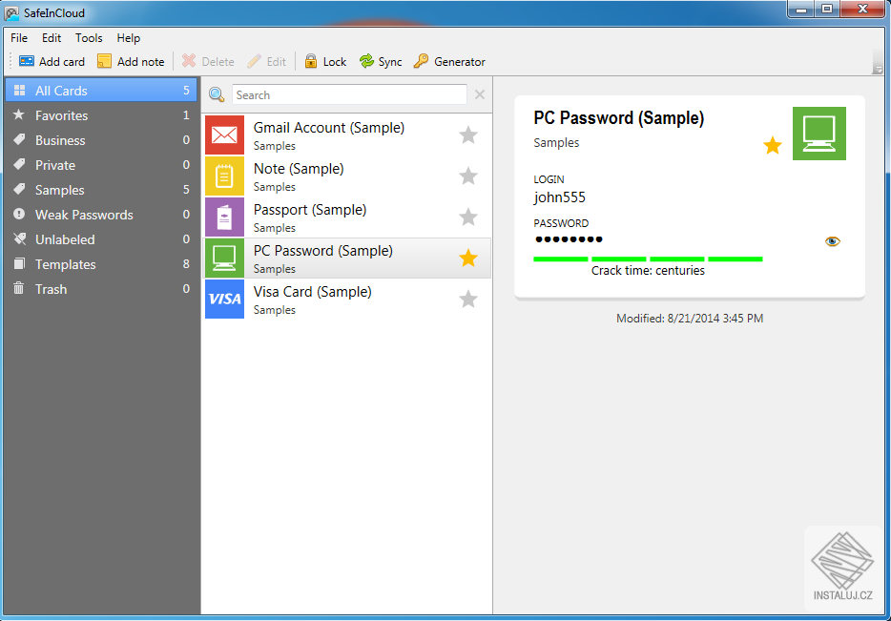This screenshot has width=891, height=621.
Task: Click the disabled Delete button
Action: [x=207, y=61]
